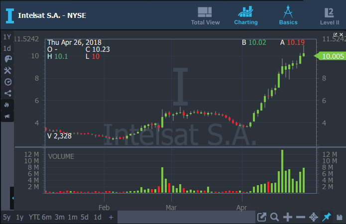
Task: Click the Intelsat S.A. - NYSE title
Action: (52, 15)
